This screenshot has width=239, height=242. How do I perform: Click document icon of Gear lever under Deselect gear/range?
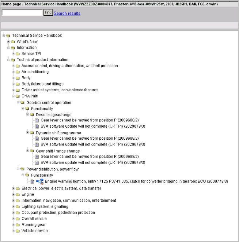coord(37,120)
